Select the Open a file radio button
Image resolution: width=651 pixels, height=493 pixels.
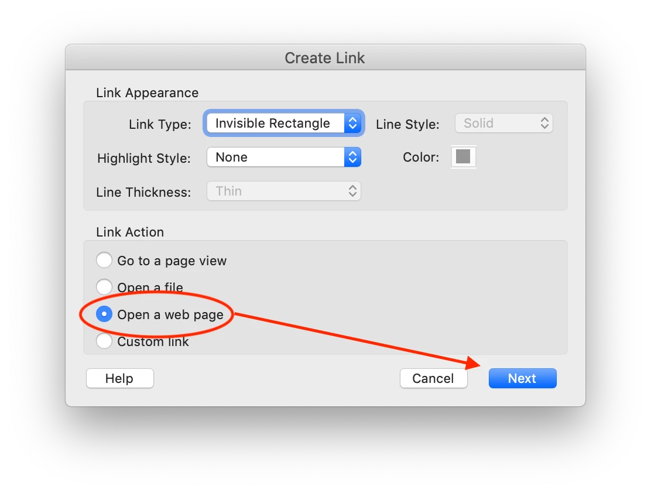pos(104,287)
